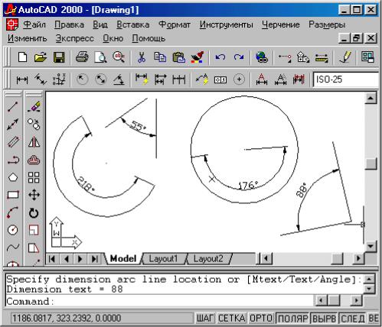Open the Изменить menu
The width and height of the screenshot is (382, 327).
click(x=27, y=38)
